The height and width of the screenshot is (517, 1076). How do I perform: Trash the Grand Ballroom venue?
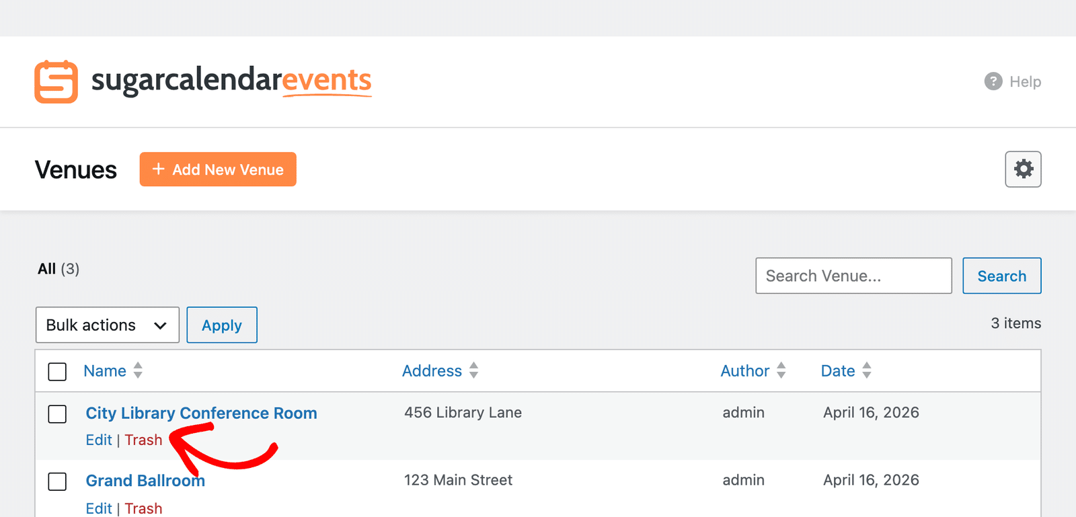click(x=143, y=508)
